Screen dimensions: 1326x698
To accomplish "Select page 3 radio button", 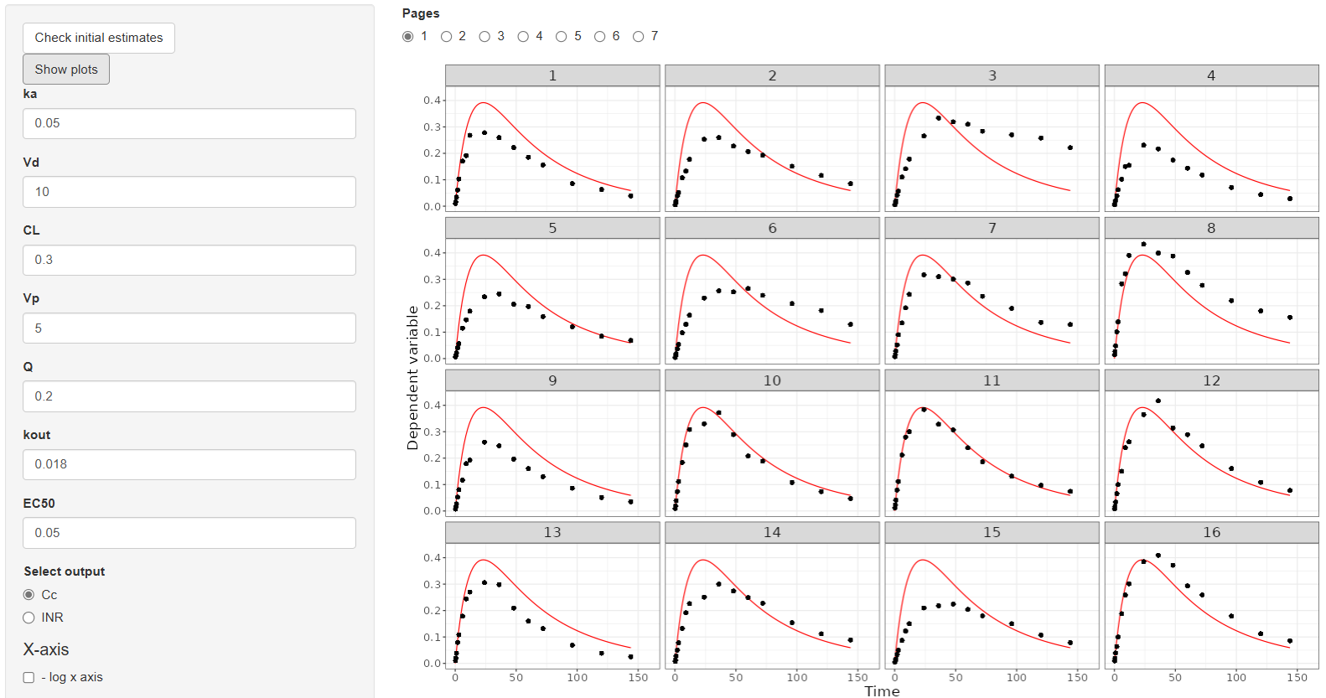I will click(485, 36).
